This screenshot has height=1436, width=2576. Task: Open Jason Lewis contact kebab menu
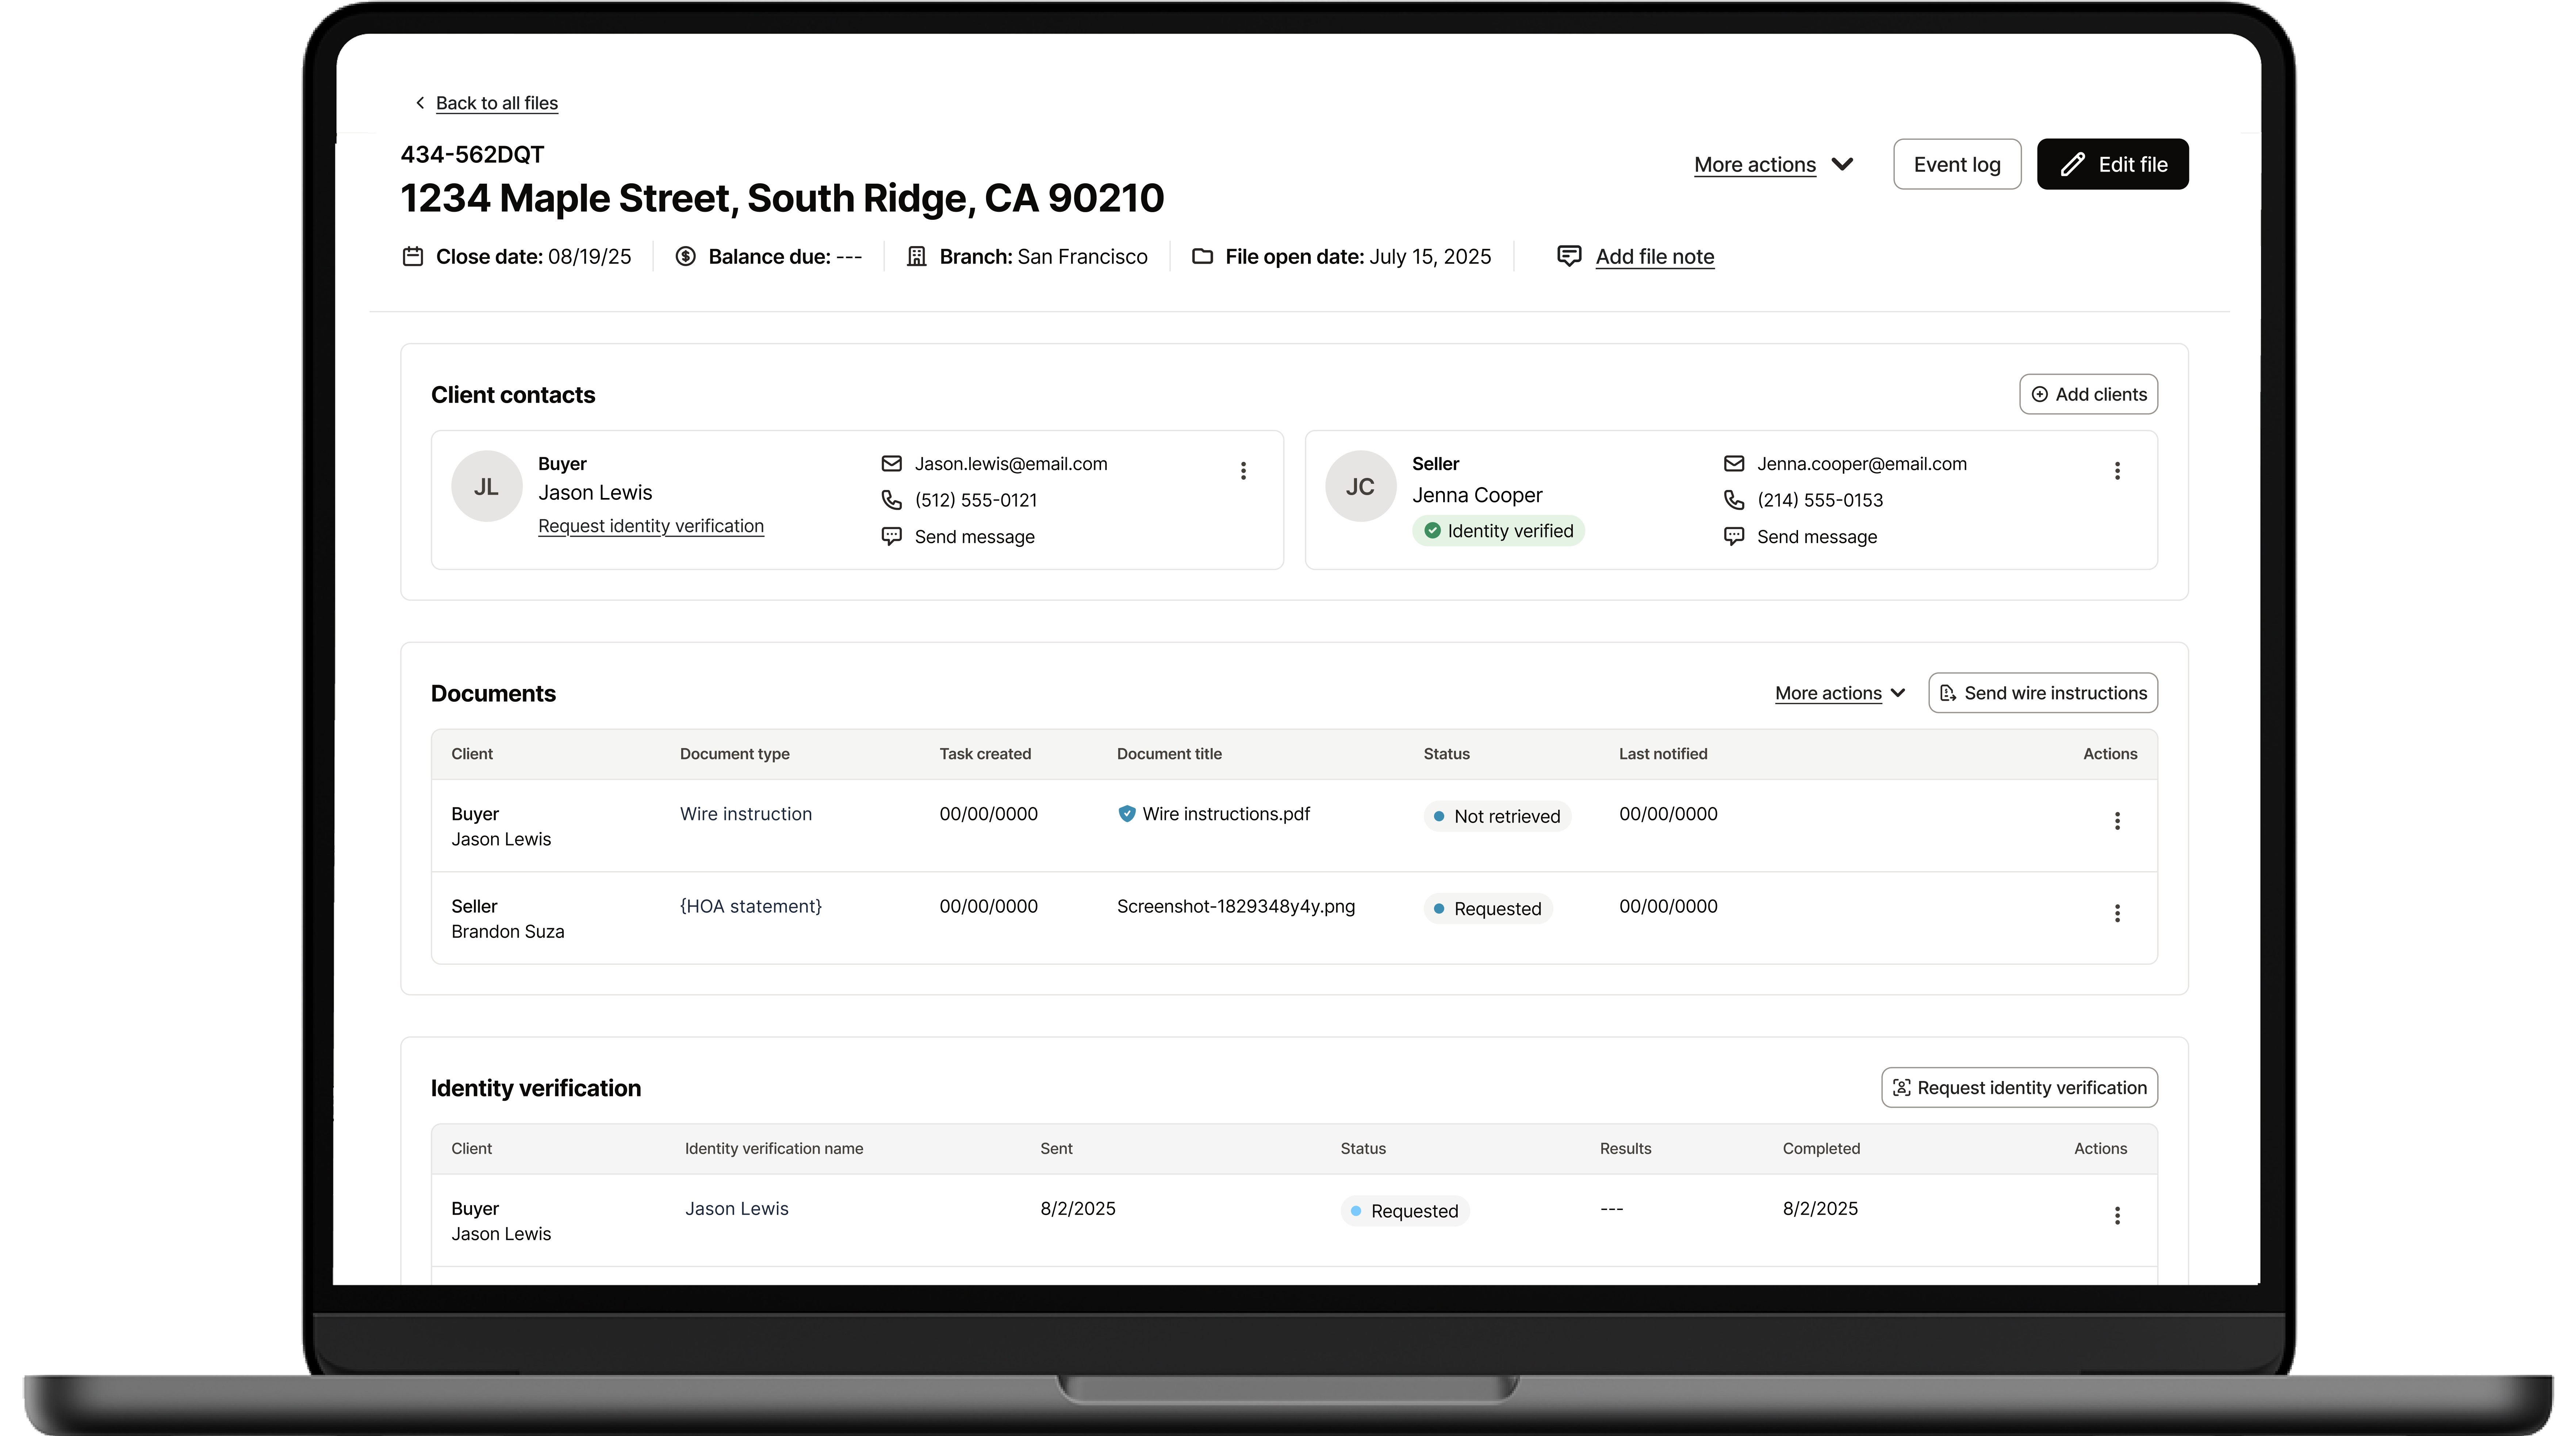coord(1243,471)
